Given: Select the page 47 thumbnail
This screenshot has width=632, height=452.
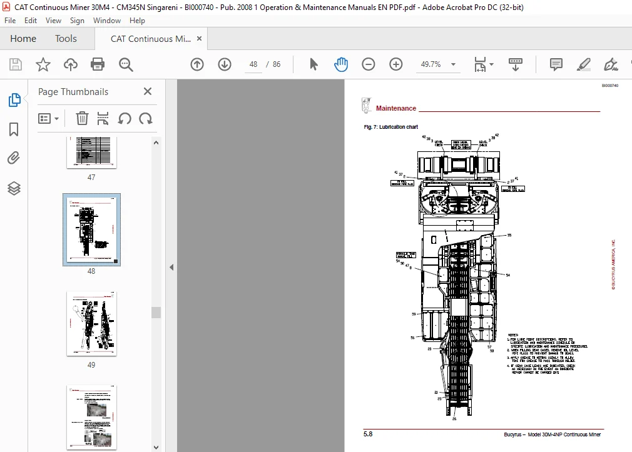Looking at the screenshot, I should coord(91,153).
